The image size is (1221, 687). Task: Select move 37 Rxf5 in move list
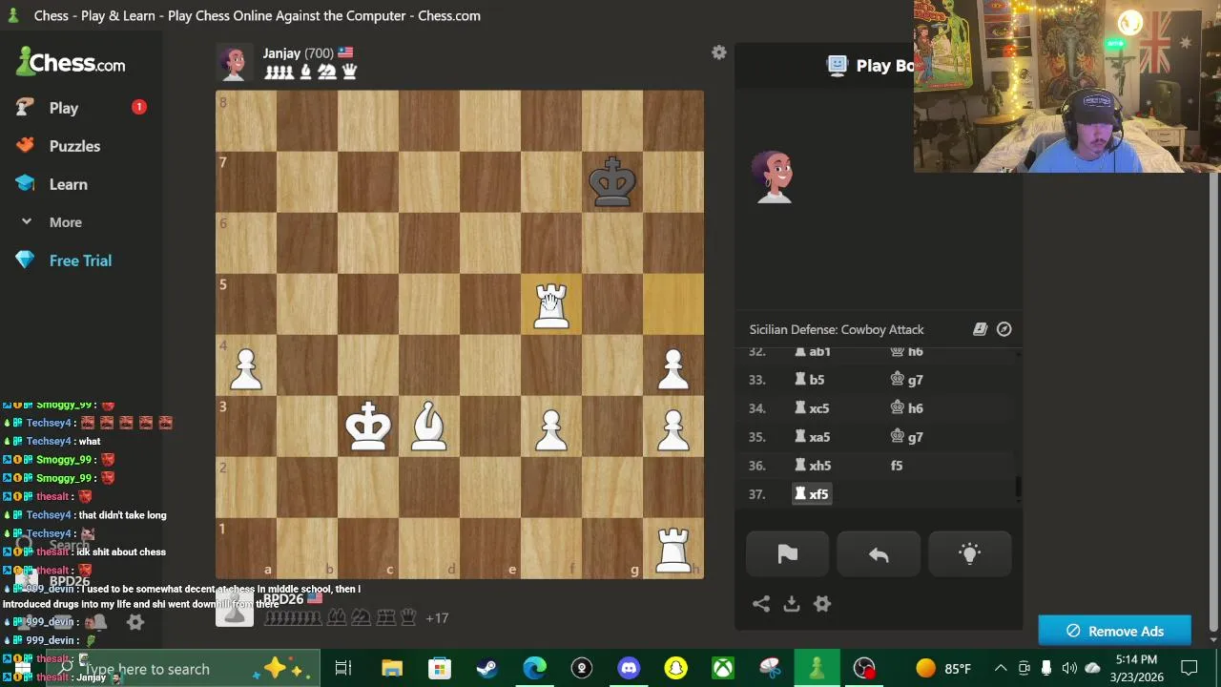(x=813, y=494)
